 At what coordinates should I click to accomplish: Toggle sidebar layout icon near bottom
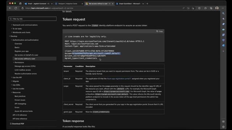coord(223,121)
